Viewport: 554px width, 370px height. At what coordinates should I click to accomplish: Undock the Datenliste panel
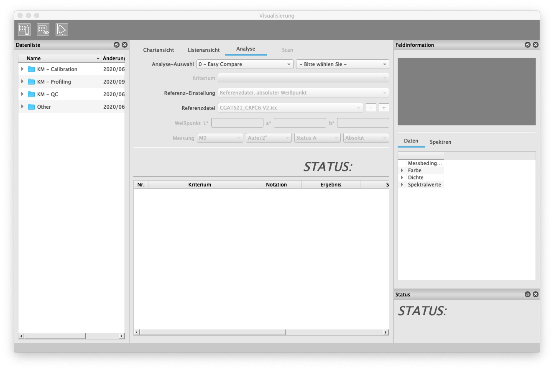pyautogui.click(x=117, y=45)
